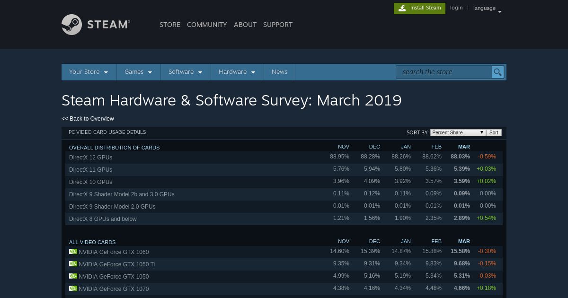This screenshot has height=298, width=568.
Task: Click the Install Steam button
Action: coord(419,8)
